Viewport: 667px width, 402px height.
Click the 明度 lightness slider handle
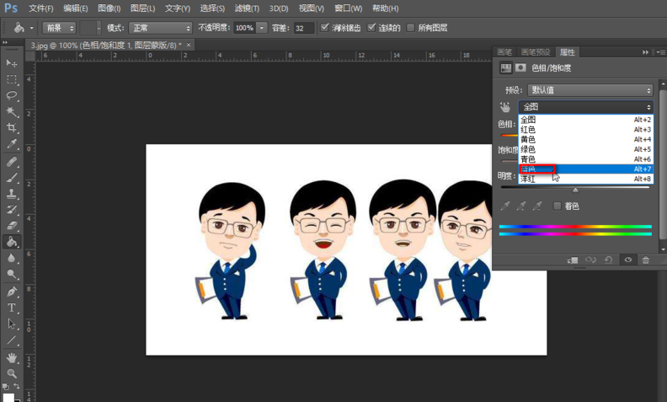tap(575, 190)
